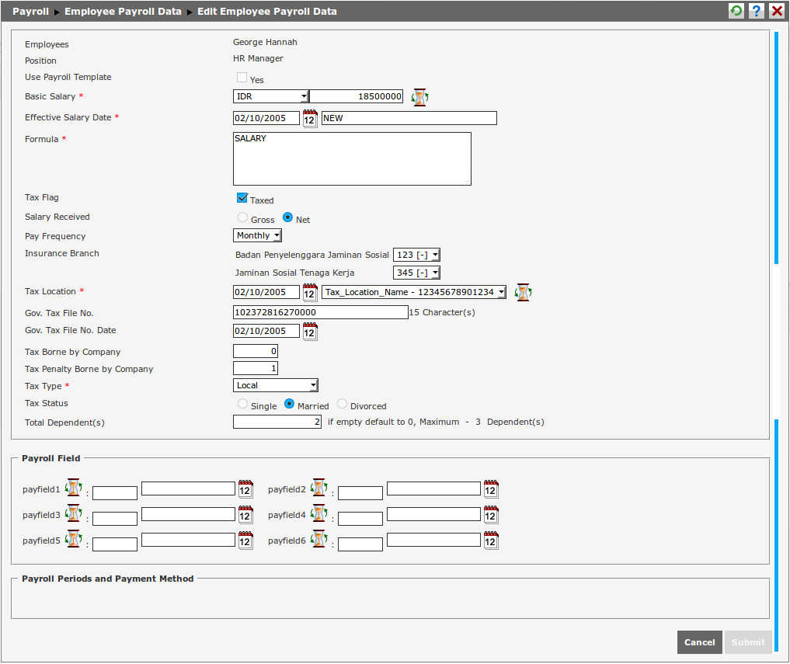790x664 pixels.
Task: Open the payfield1 calendar icon
Action: 245,489
